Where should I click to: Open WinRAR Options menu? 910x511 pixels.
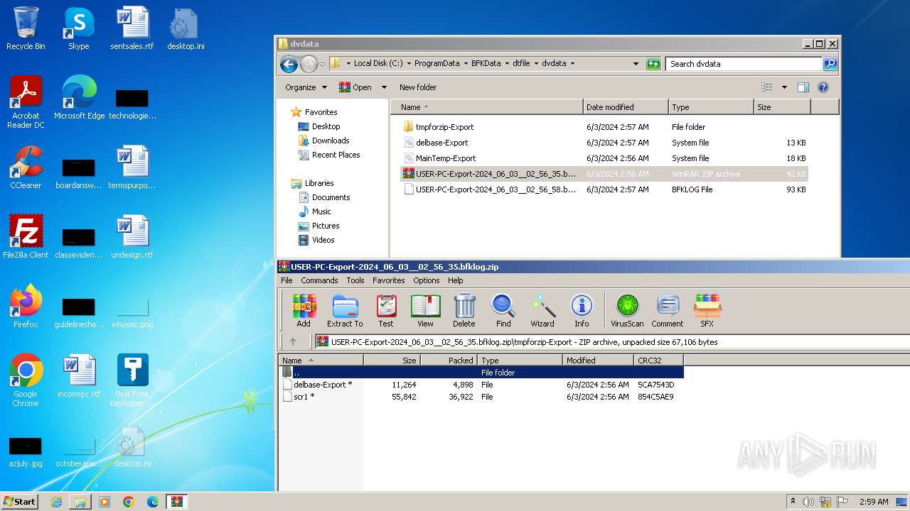click(427, 280)
